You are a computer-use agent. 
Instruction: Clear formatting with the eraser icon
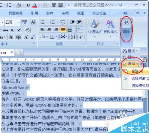point(27,30)
